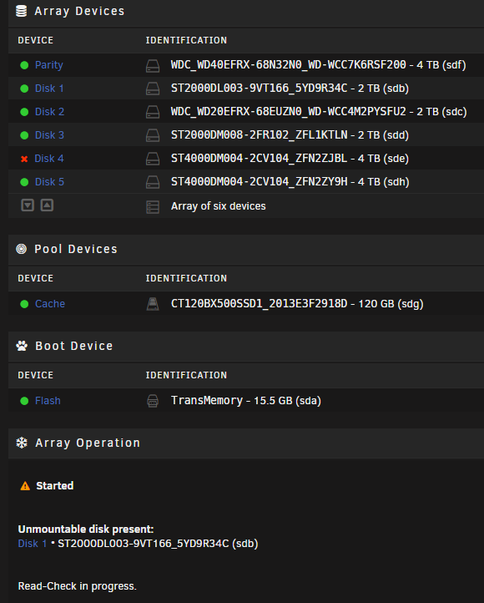This screenshot has height=603, width=484.
Task: Click the Array Operation snowflake icon
Action: [22, 443]
